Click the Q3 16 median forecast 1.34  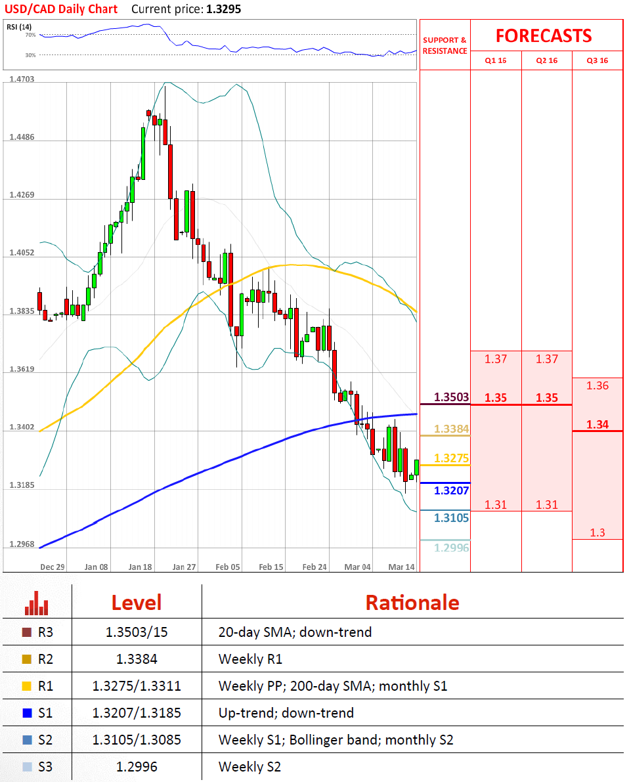click(597, 424)
